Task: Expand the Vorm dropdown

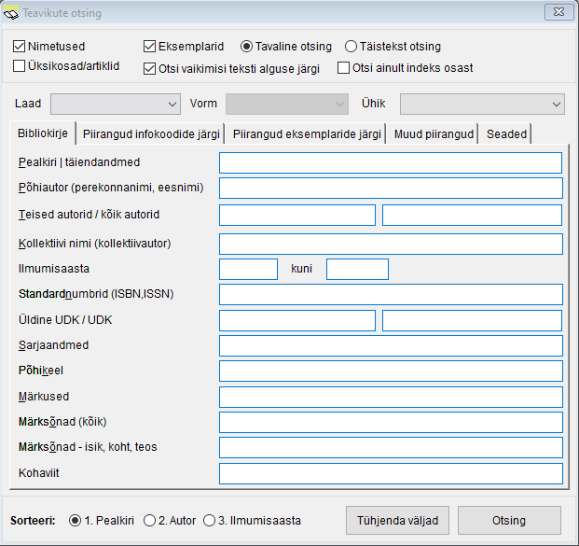Action: click(286, 104)
